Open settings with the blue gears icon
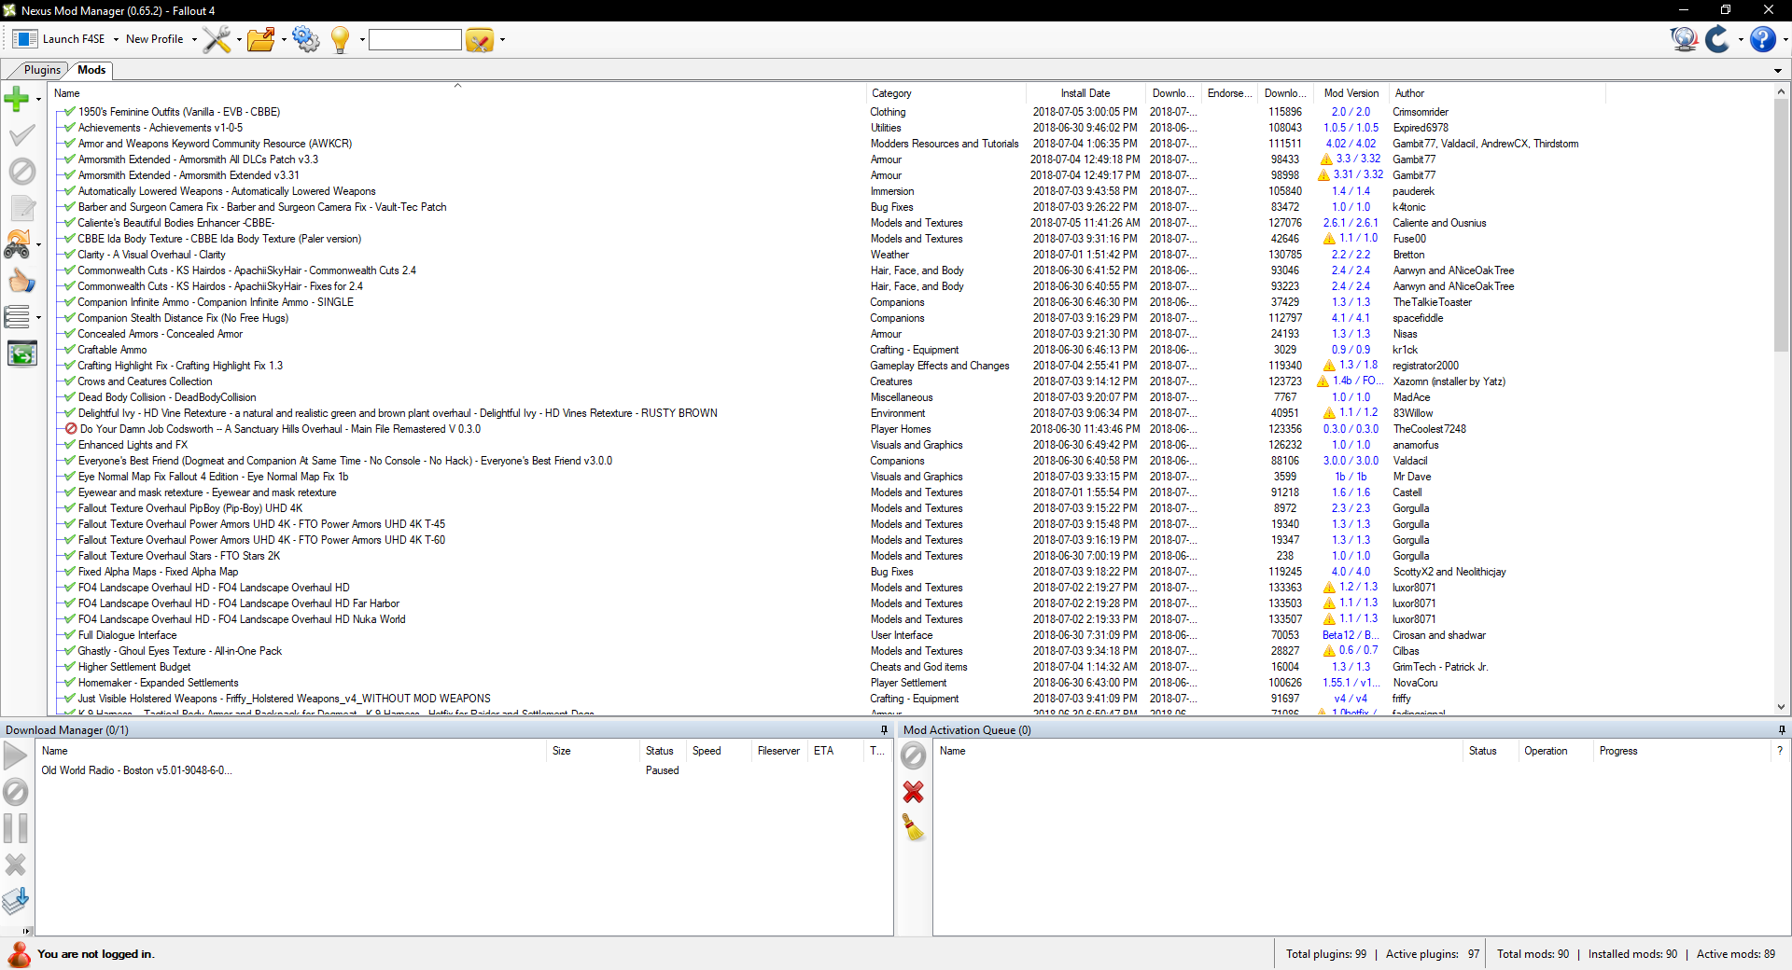This screenshot has height=970, width=1792. [x=305, y=39]
